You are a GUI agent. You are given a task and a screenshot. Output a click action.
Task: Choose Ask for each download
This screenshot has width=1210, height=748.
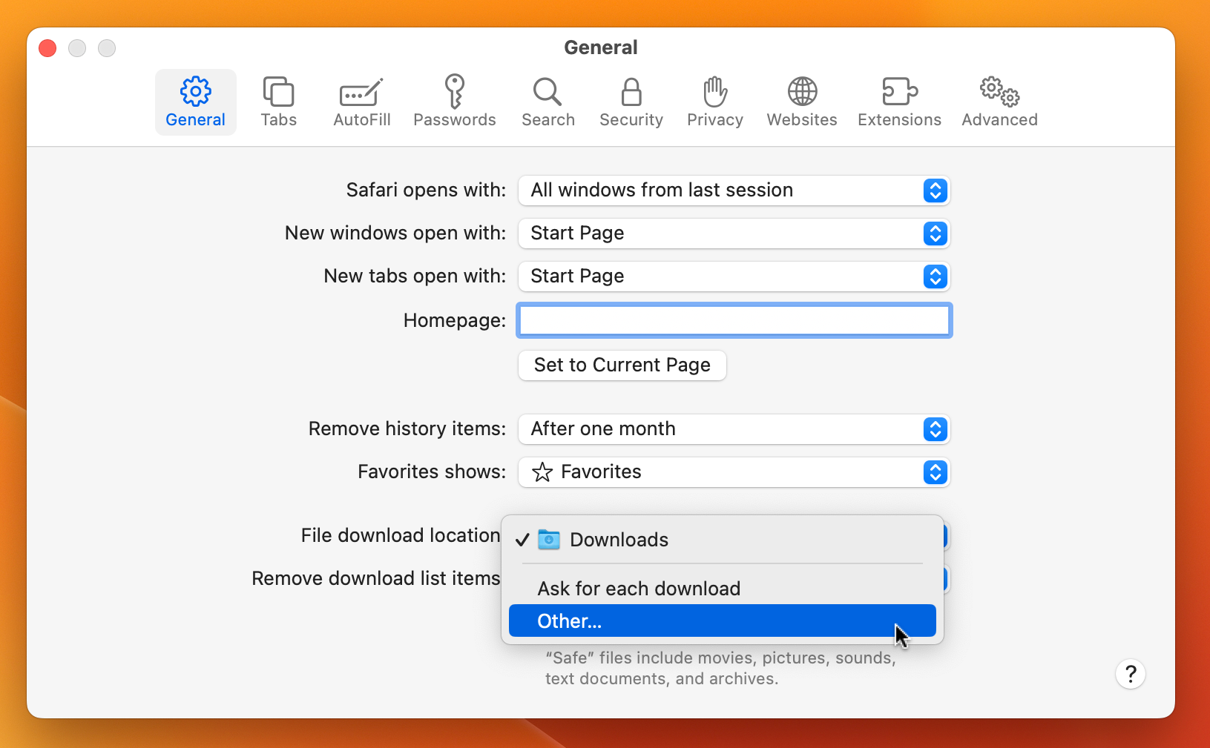[638, 588]
